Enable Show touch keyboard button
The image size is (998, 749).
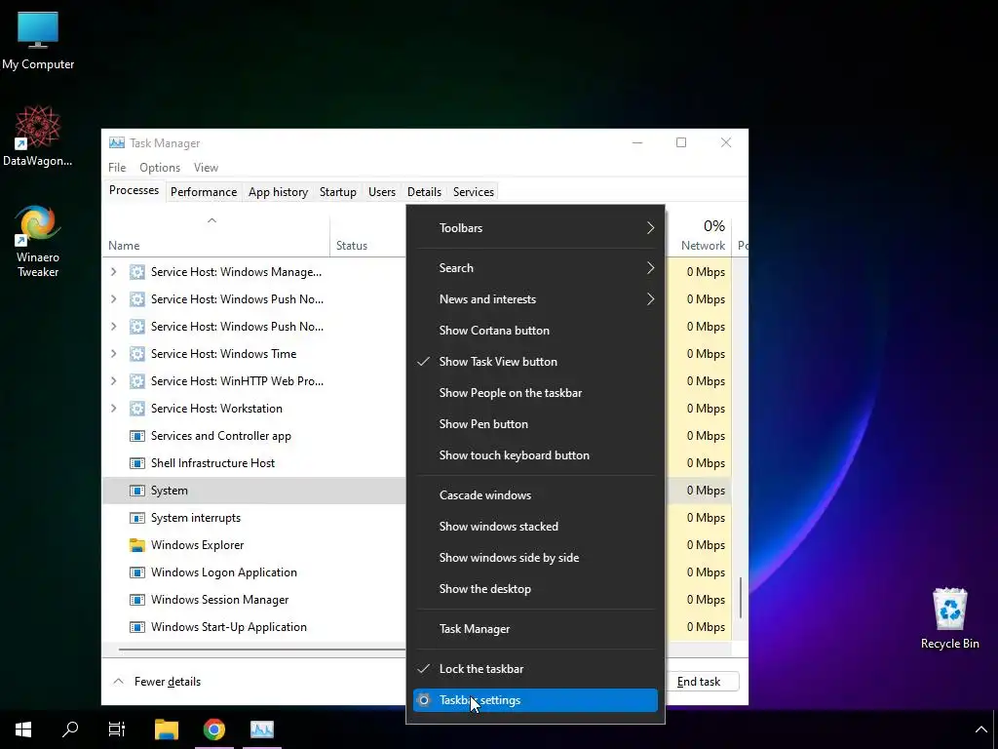tap(535, 455)
